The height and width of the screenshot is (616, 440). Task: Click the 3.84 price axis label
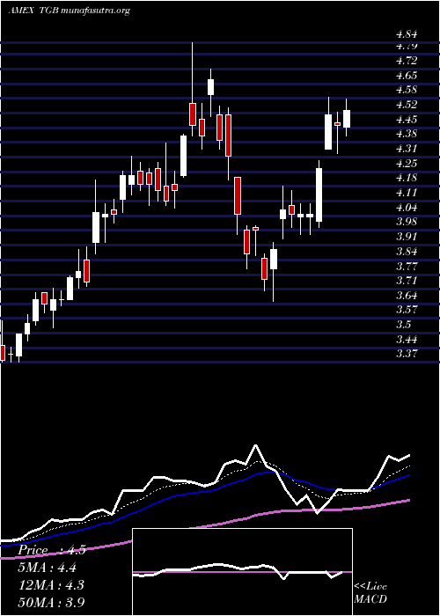tap(407, 251)
